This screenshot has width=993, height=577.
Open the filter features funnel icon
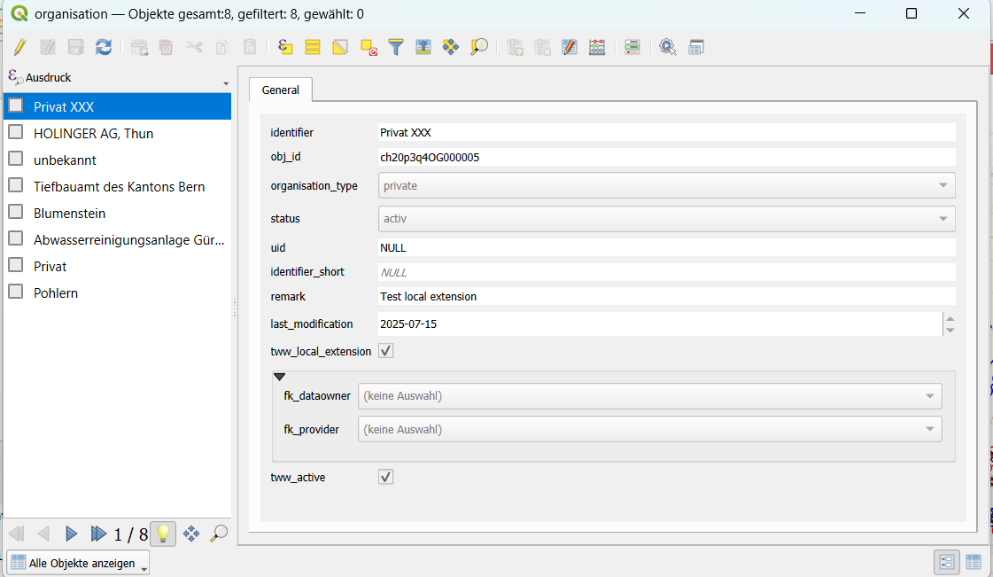396,47
